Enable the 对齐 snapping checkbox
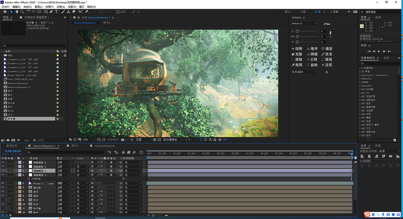 coord(118,12)
